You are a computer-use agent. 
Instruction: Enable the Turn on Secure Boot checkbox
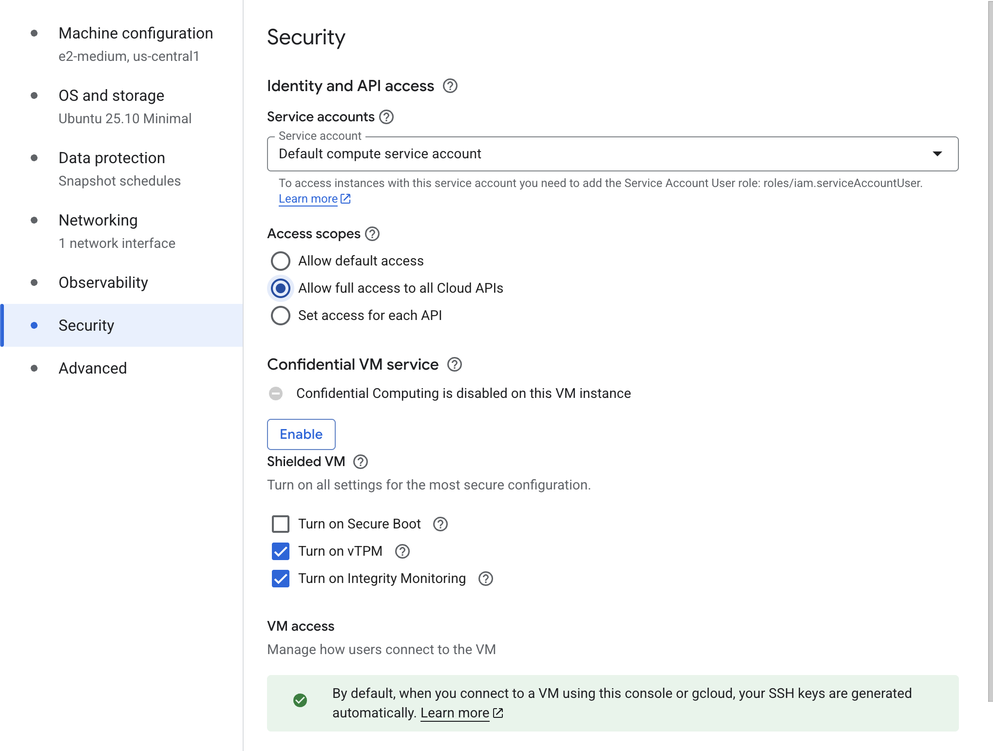pos(281,524)
